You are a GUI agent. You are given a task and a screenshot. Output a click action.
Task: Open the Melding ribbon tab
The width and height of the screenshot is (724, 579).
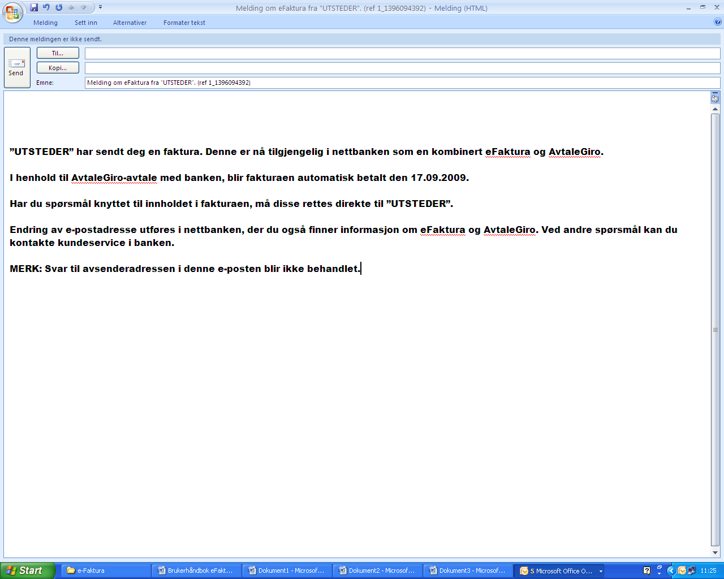click(45, 23)
